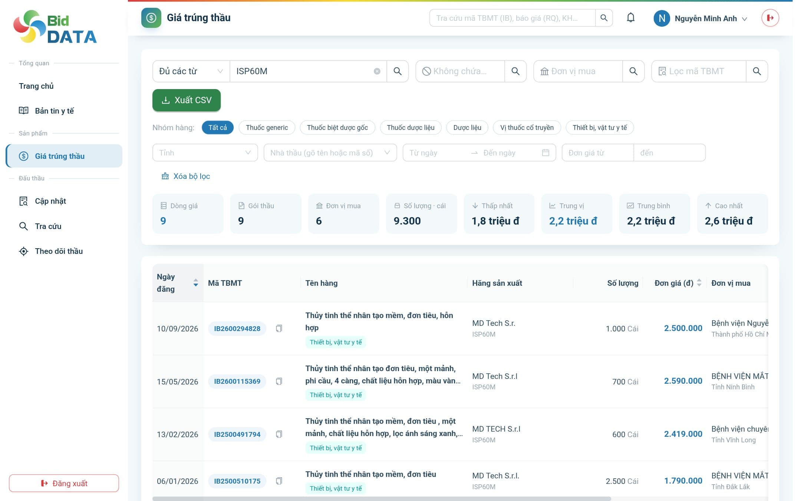
Task: Filter by Thiết bị, vật tư y tế chip
Action: (x=600, y=128)
